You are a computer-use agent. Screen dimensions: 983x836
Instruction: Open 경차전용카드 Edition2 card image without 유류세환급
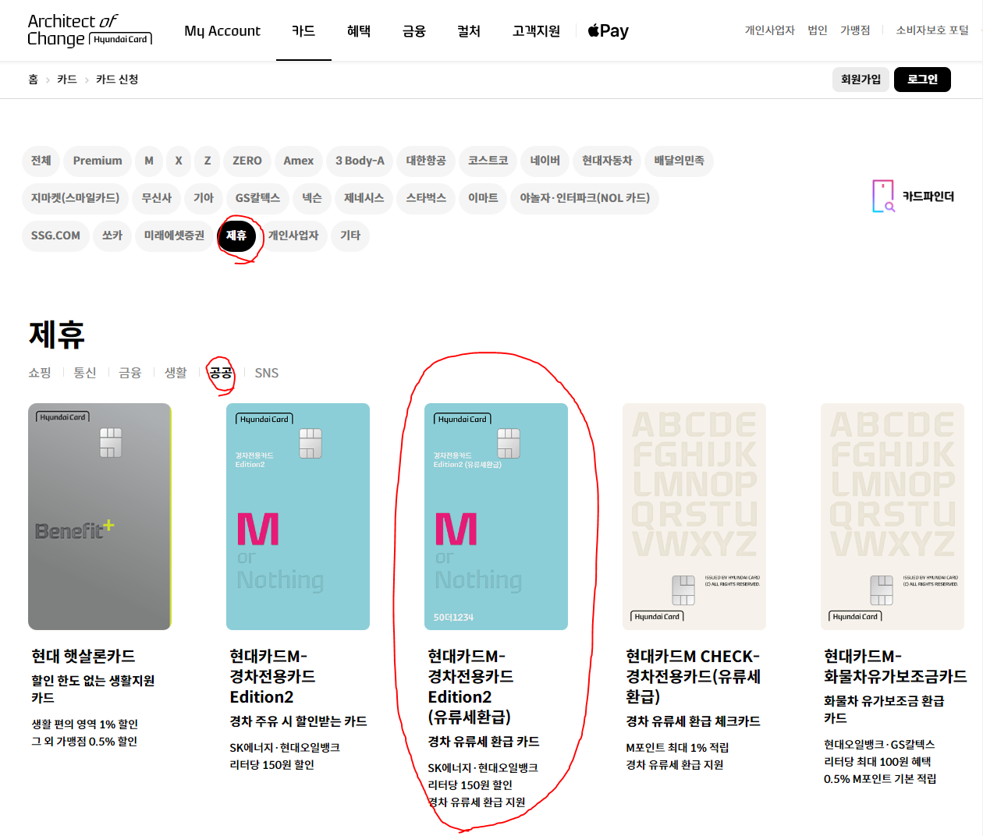tap(298, 516)
